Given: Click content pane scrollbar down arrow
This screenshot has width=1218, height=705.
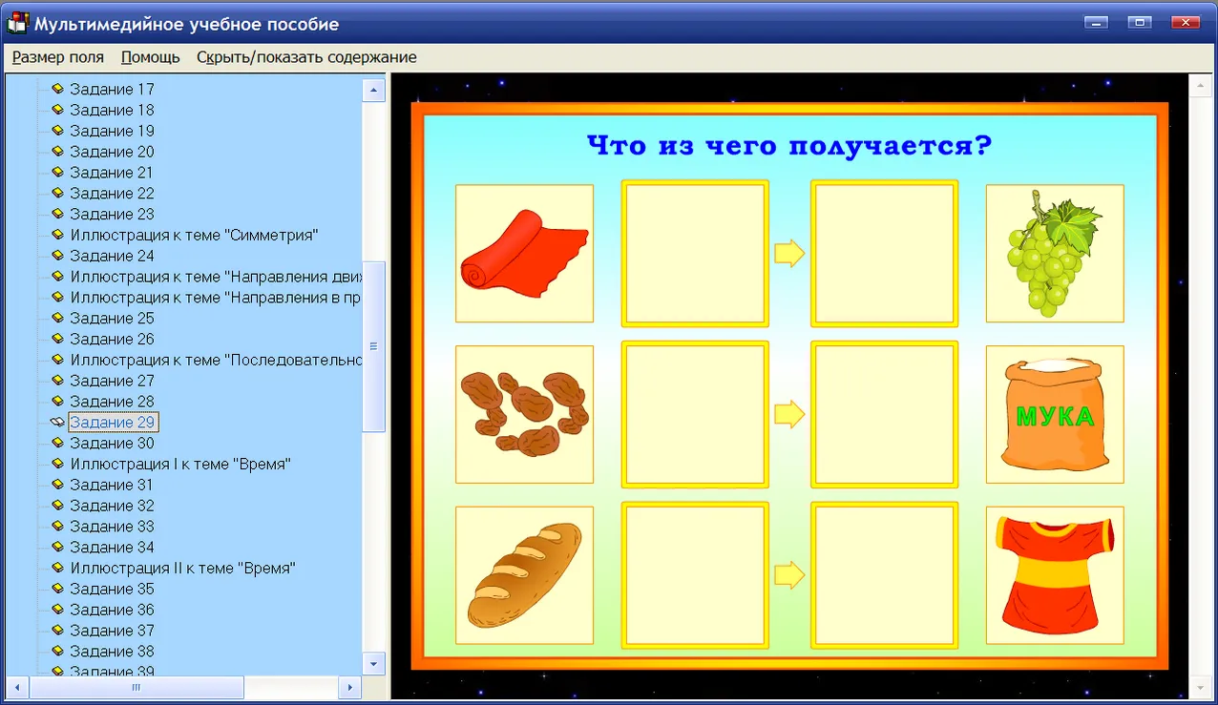Looking at the screenshot, I should (x=1199, y=687).
